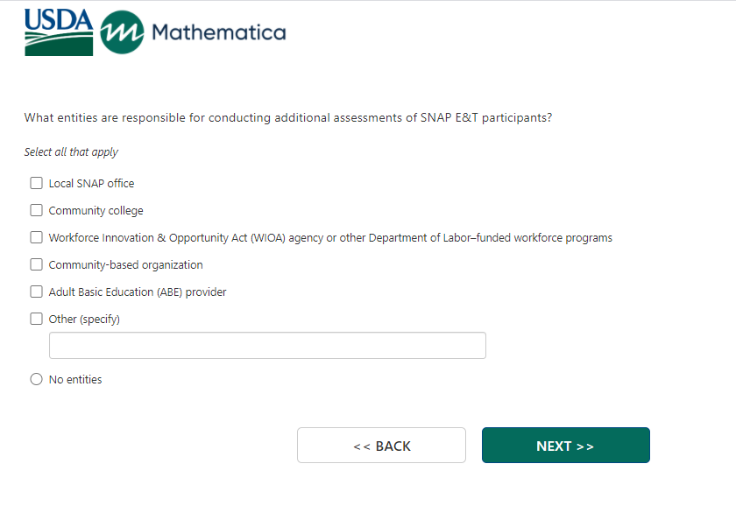The image size is (736, 506).
Task: Check the Adult Basic Education provider box
Action: point(36,292)
